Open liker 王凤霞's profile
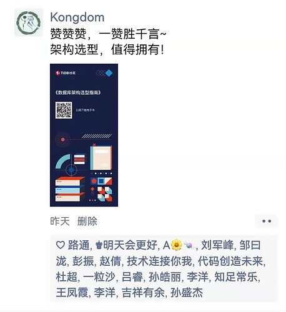 pos(72,293)
